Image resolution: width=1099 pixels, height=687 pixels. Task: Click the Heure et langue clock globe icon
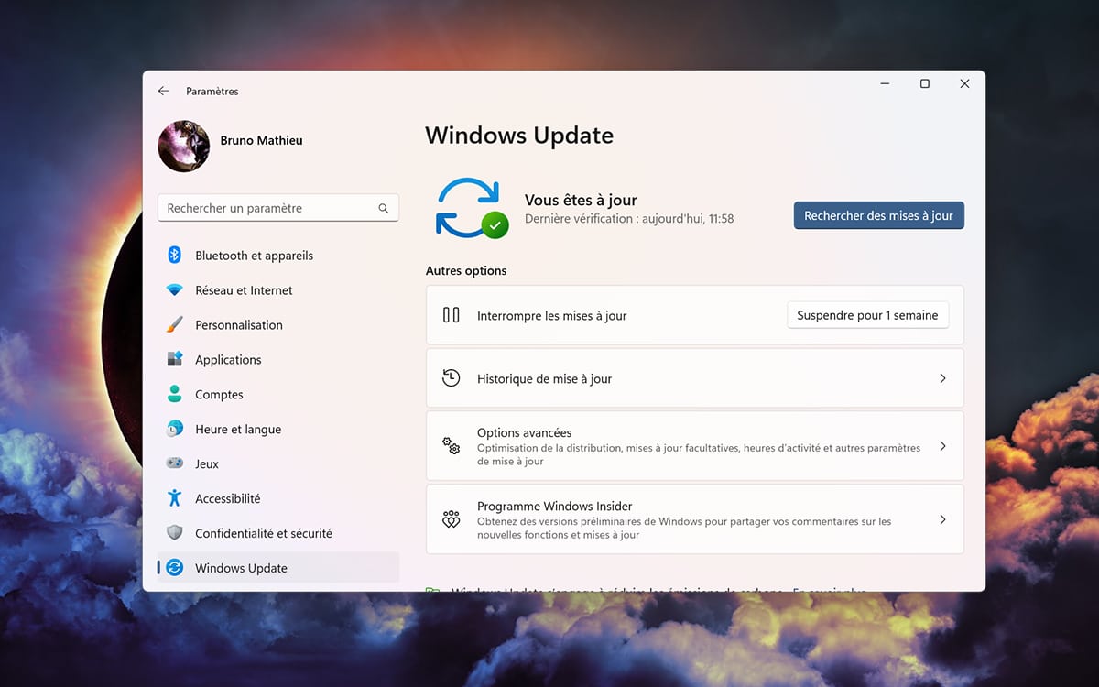pos(174,429)
